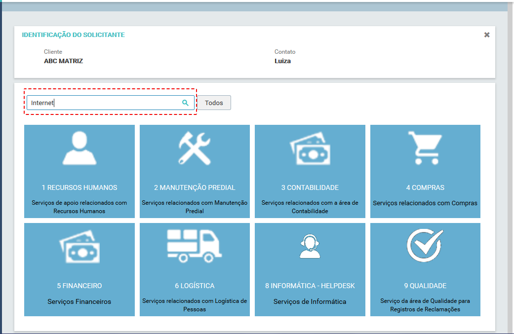Close the Identificação do Solicitante panel
This screenshot has height=334, width=514.
point(487,35)
